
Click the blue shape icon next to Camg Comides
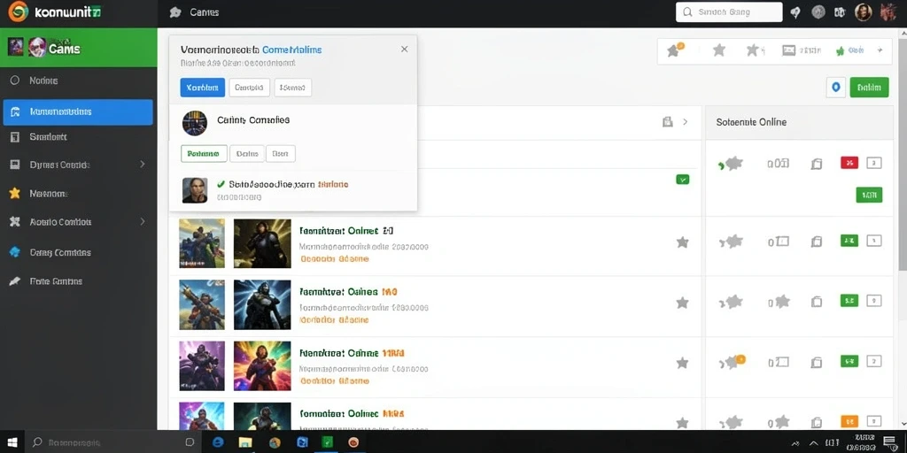click(x=15, y=252)
